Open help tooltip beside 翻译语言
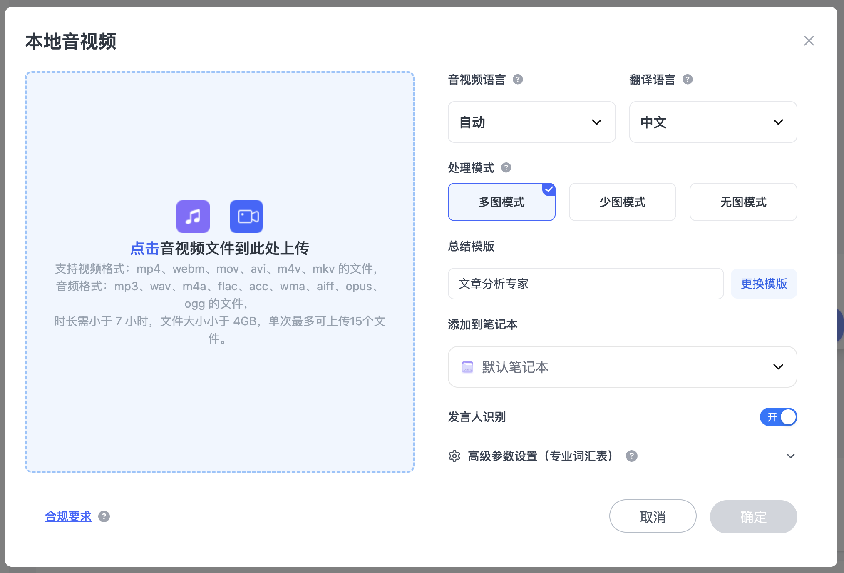The width and height of the screenshot is (844, 573). [688, 79]
